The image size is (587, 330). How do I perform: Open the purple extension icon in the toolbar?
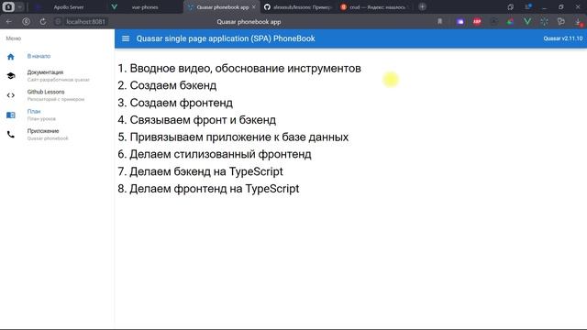(x=460, y=22)
